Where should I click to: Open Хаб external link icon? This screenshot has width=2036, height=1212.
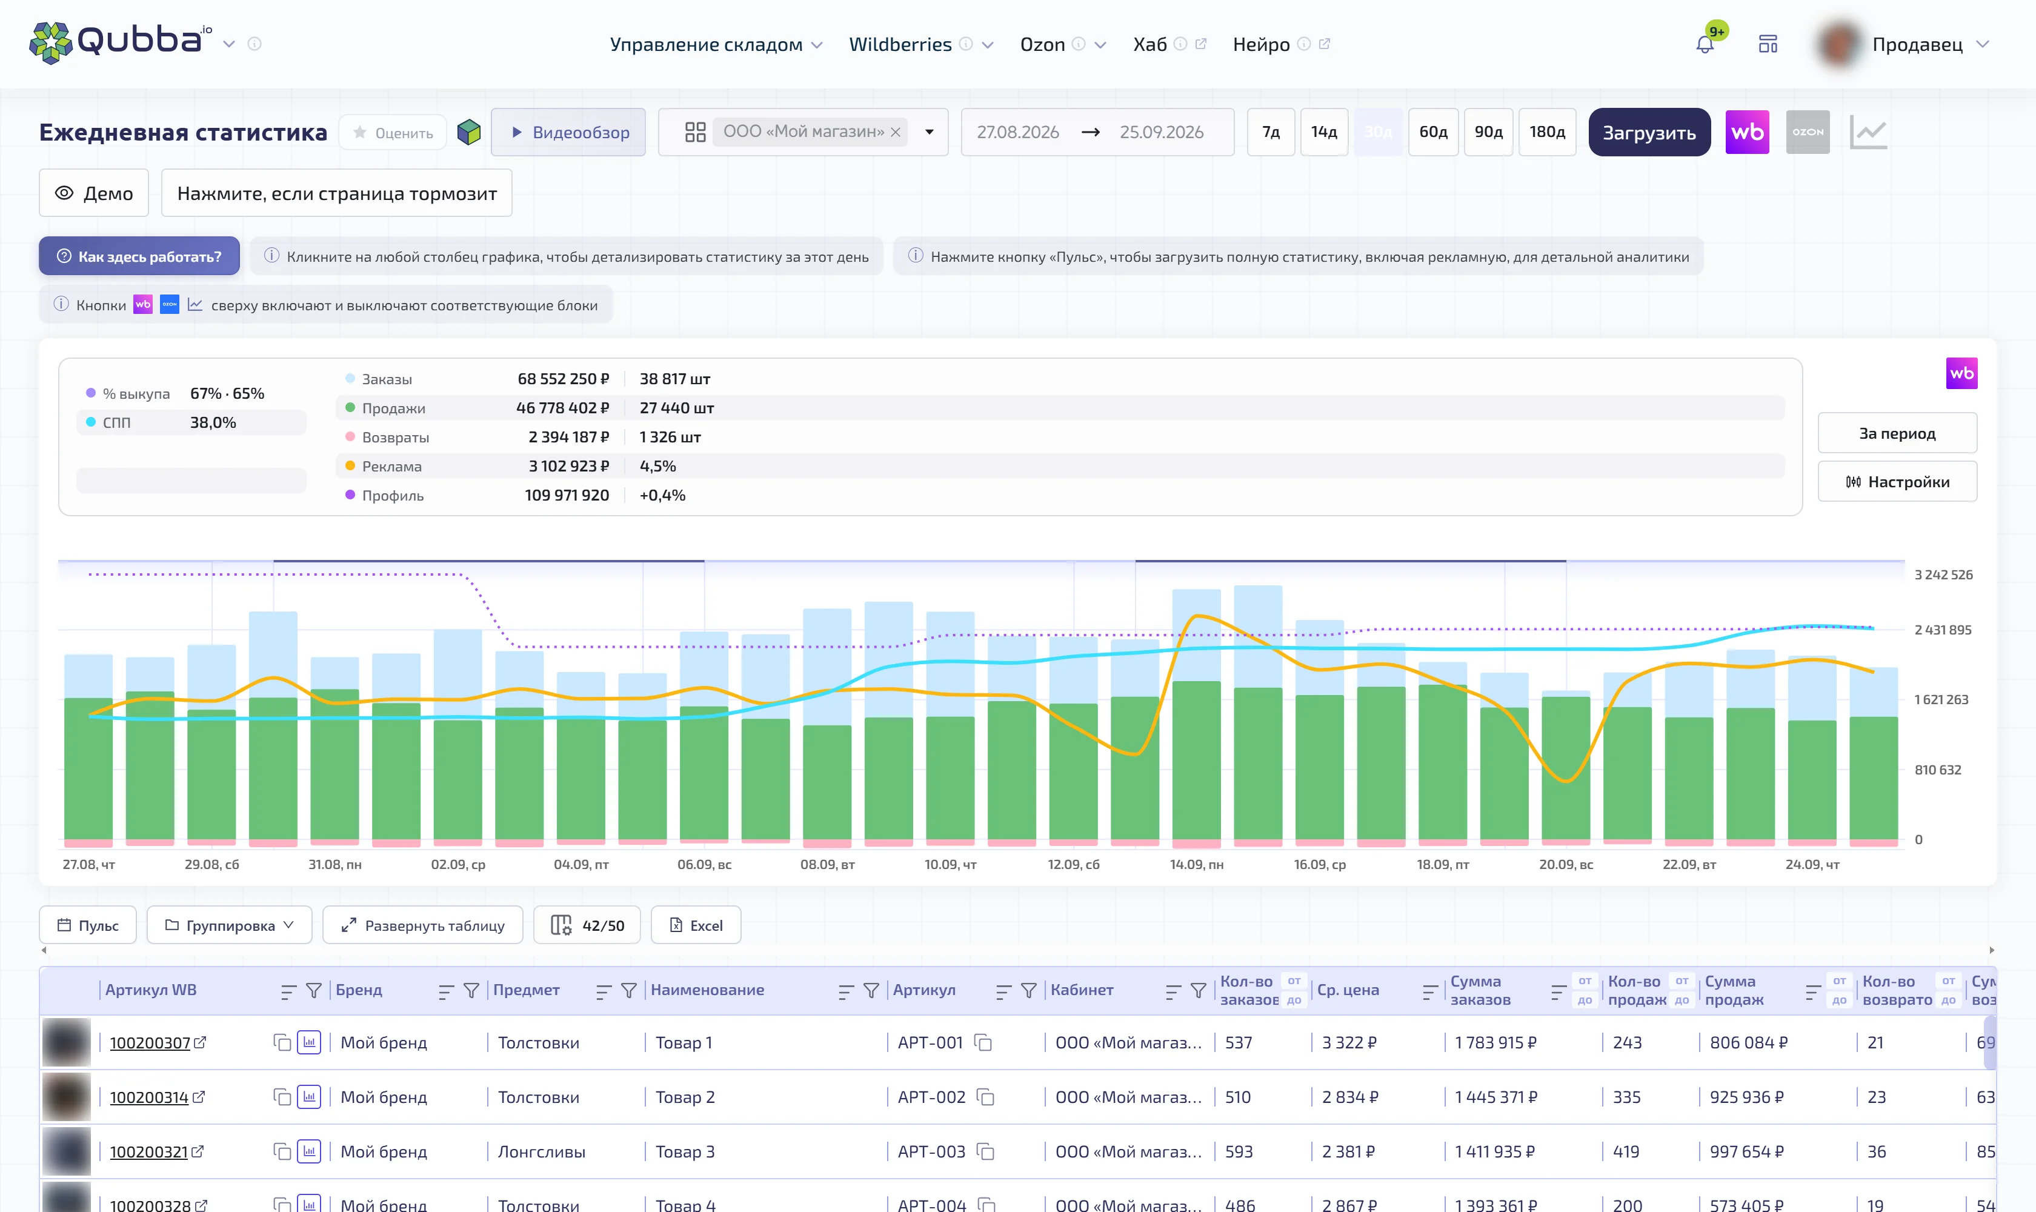point(1200,44)
